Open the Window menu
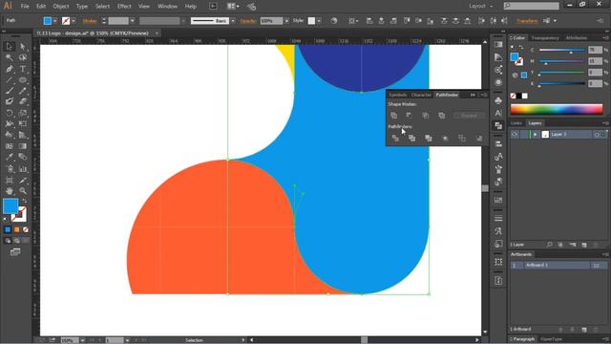611x344 pixels. click(x=167, y=7)
